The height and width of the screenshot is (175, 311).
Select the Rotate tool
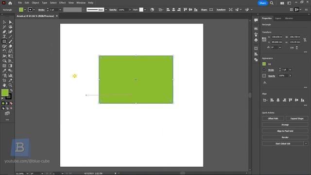point(4,51)
